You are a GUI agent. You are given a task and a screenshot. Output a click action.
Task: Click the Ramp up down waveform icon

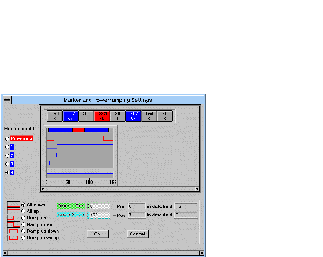[14, 231]
